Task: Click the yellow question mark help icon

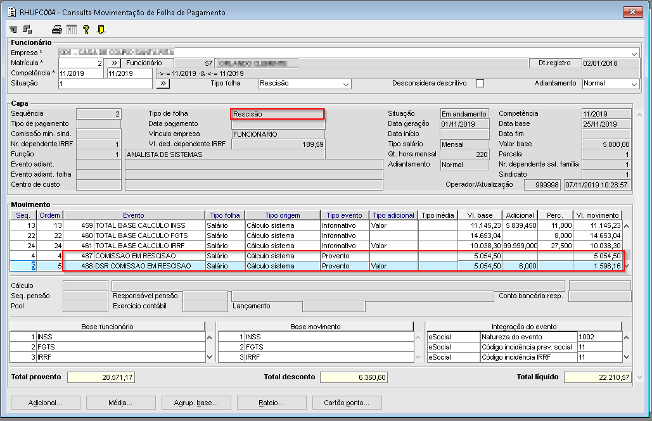Action: coord(86,29)
